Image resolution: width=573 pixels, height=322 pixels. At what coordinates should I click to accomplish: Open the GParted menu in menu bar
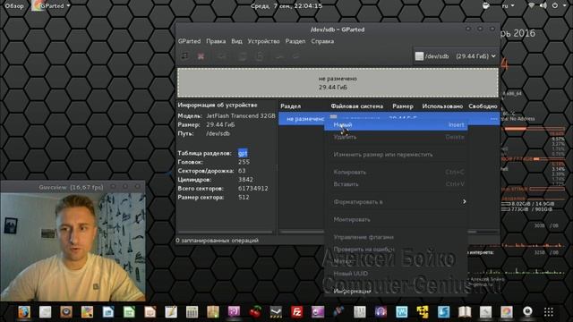(x=189, y=41)
